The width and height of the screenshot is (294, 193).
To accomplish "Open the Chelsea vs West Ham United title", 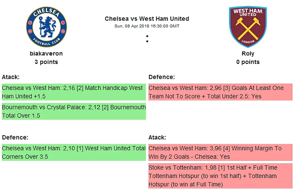I will [x=147, y=18].
